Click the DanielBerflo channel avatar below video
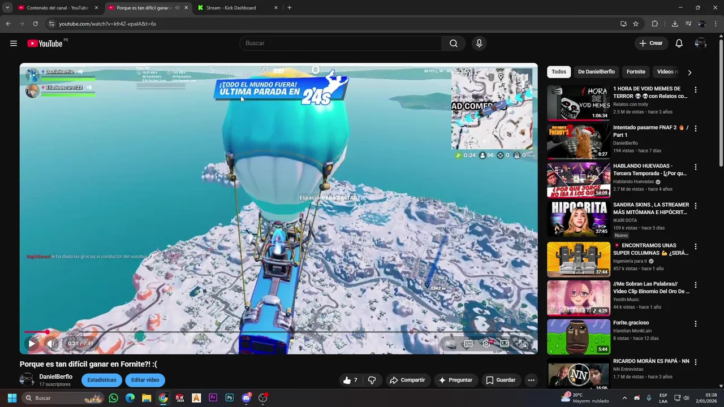 pos(27,380)
